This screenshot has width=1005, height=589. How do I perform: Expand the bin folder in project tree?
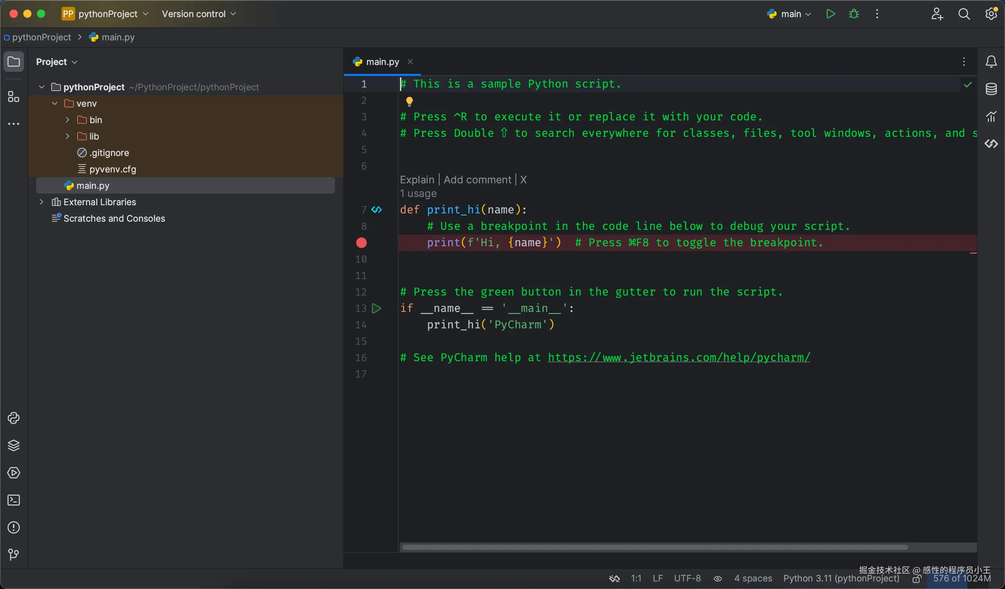coord(67,120)
